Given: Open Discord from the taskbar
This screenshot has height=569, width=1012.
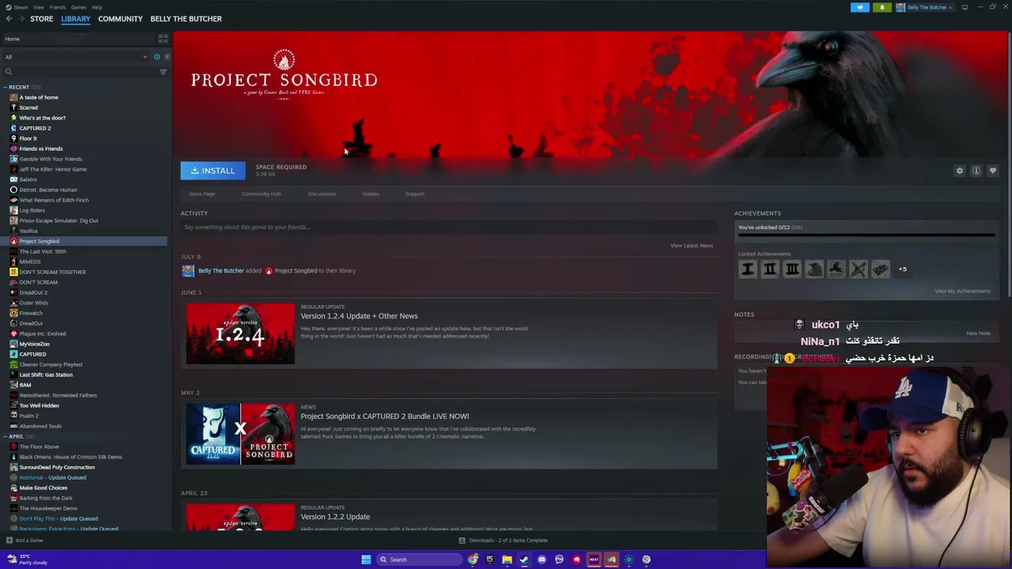Looking at the screenshot, I should pyautogui.click(x=542, y=560).
